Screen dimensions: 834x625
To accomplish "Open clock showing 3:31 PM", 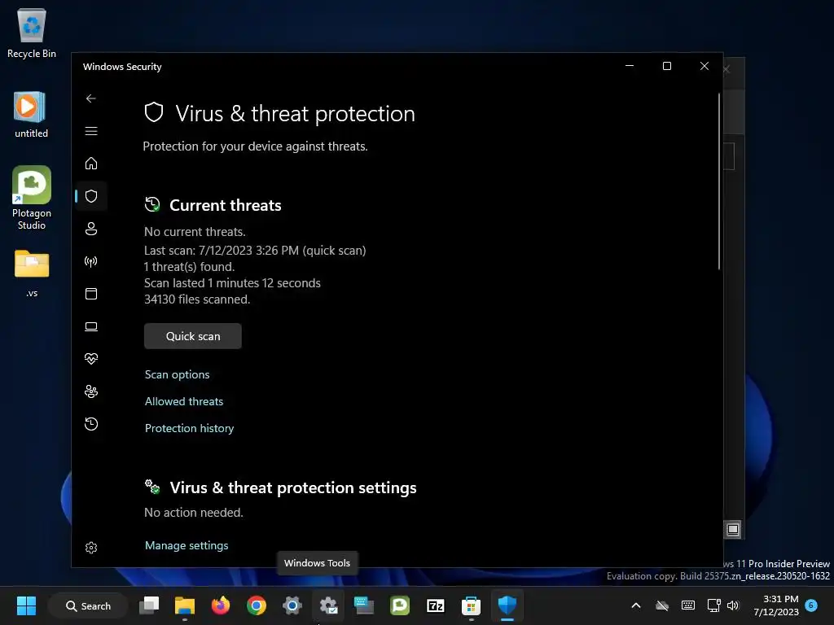I will pyautogui.click(x=776, y=605).
